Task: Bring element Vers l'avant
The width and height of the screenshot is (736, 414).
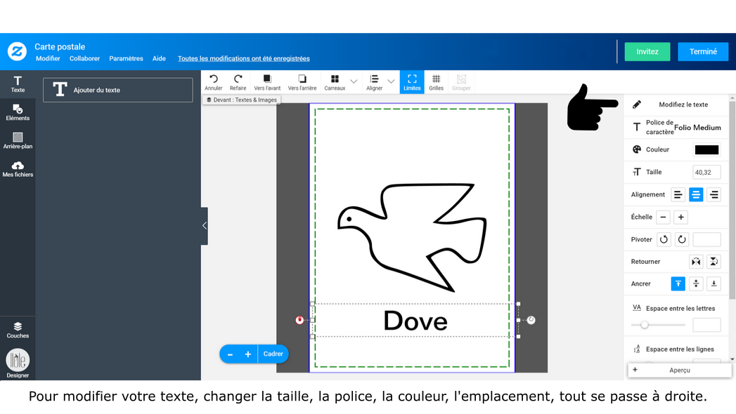Action: click(267, 82)
